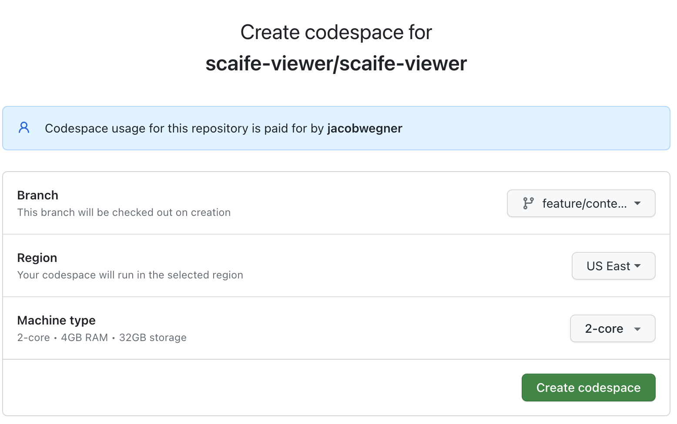Click the caret arrow beside 2-core
This screenshot has height=424, width=677.
pos(637,329)
